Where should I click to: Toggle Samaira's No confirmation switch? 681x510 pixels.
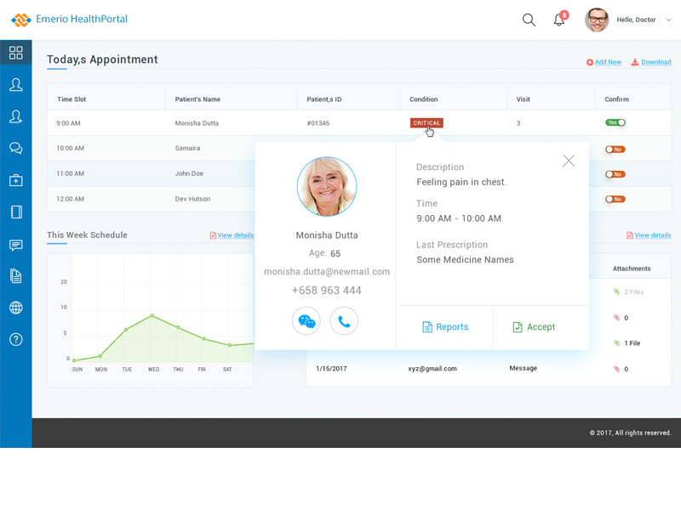coord(615,148)
